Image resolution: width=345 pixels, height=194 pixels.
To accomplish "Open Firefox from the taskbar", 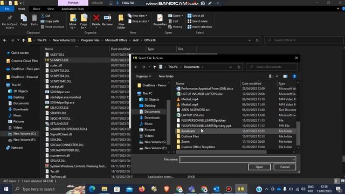I will [142, 189].
